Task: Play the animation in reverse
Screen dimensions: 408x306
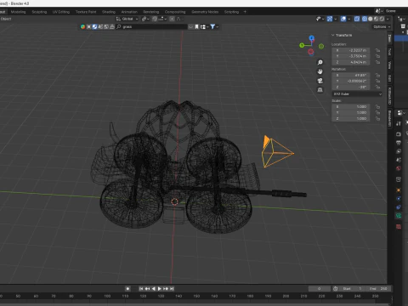Action: tap(154, 288)
